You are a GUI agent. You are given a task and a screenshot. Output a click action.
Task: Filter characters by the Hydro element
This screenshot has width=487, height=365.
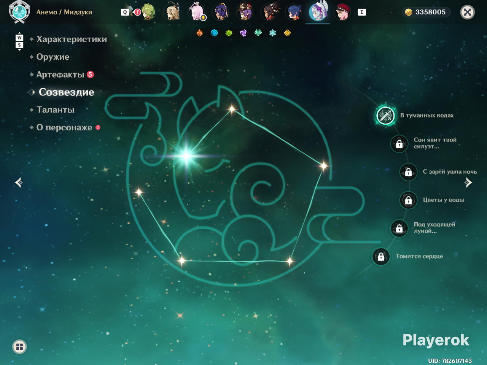pyautogui.click(x=214, y=33)
